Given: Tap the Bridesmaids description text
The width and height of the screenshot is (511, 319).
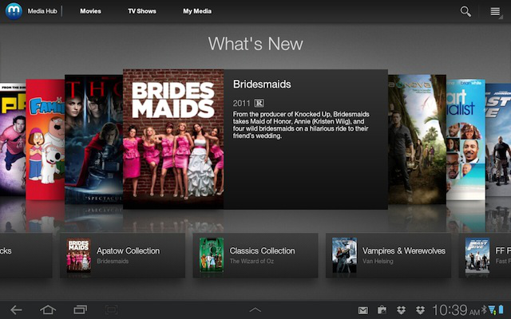Looking at the screenshot, I should pyautogui.click(x=301, y=125).
